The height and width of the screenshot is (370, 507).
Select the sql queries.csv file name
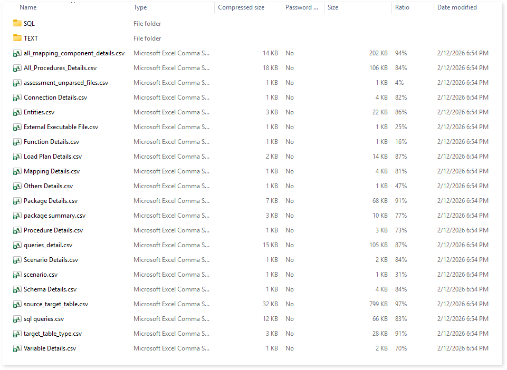(x=44, y=319)
